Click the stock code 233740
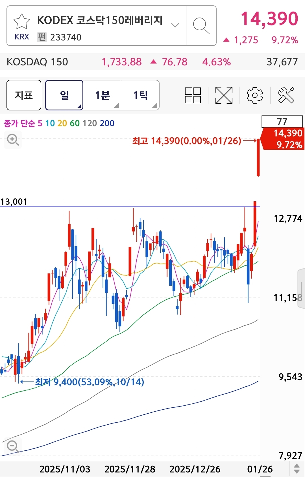This screenshot has height=477, width=305. [x=66, y=37]
